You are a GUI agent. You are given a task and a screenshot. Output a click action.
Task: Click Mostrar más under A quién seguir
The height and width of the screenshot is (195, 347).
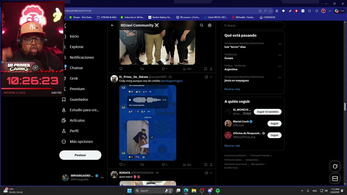(232, 146)
